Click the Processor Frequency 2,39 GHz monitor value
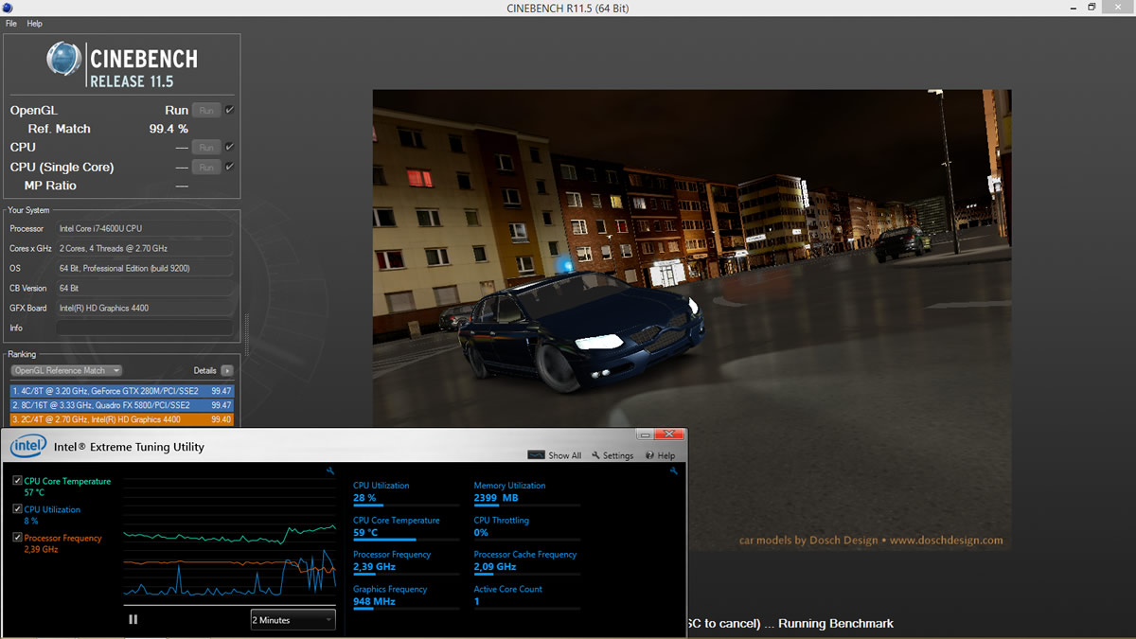 [x=374, y=567]
